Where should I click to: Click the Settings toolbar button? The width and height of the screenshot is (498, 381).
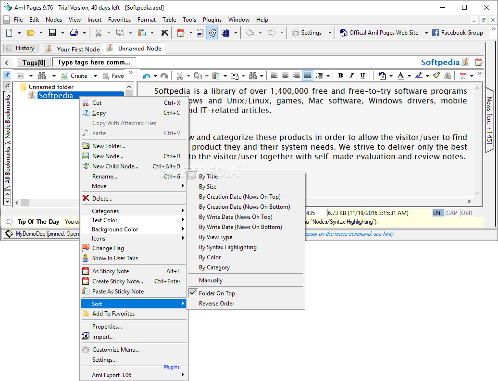pyautogui.click(x=307, y=32)
